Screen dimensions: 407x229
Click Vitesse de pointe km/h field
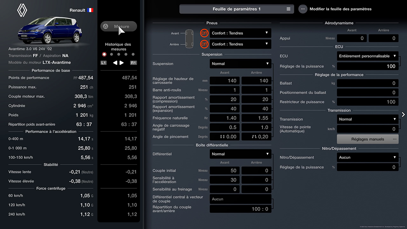tap(368, 129)
